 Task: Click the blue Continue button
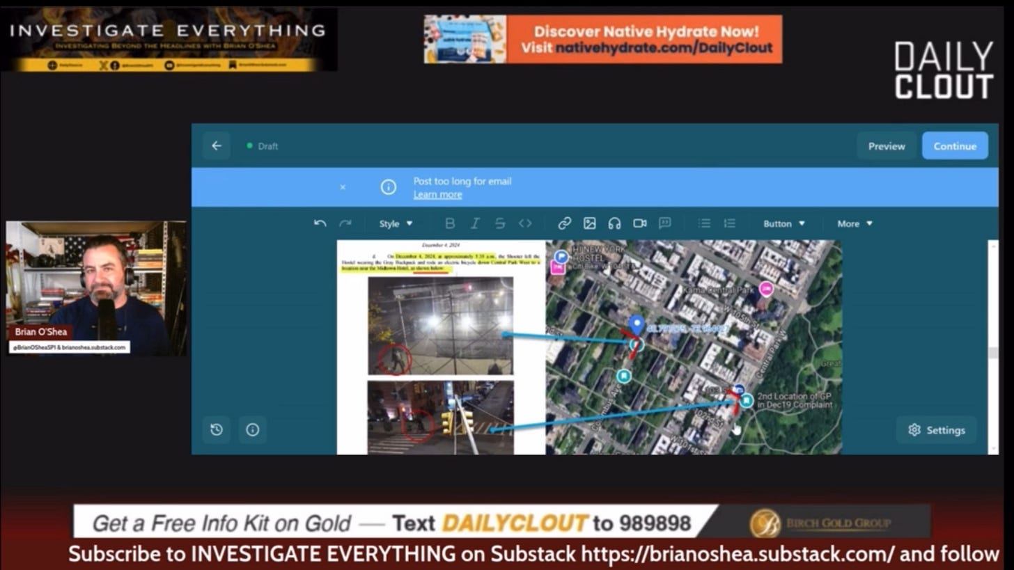click(955, 146)
